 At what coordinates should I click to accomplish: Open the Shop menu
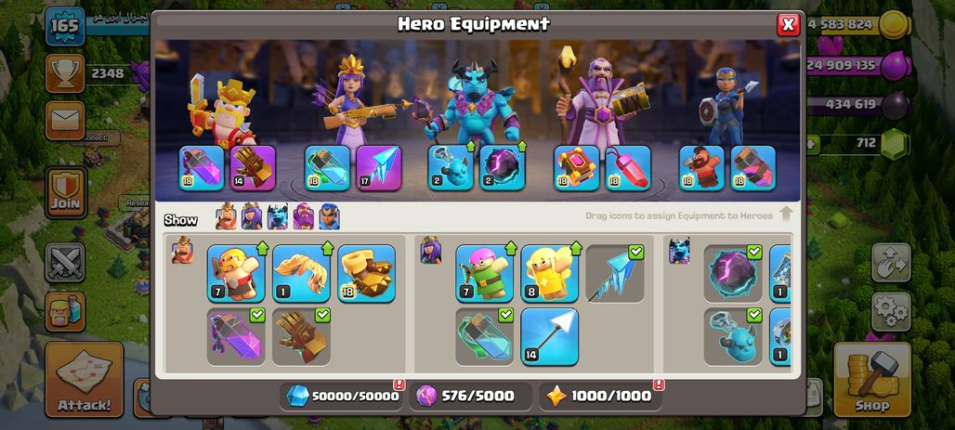point(871,380)
